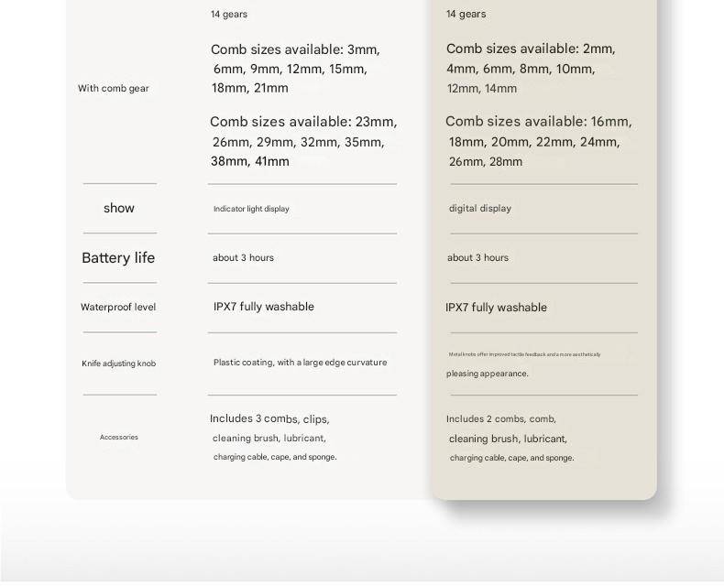Click "IPX7 fully washable" in the beige column

pyautogui.click(x=496, y=308)
